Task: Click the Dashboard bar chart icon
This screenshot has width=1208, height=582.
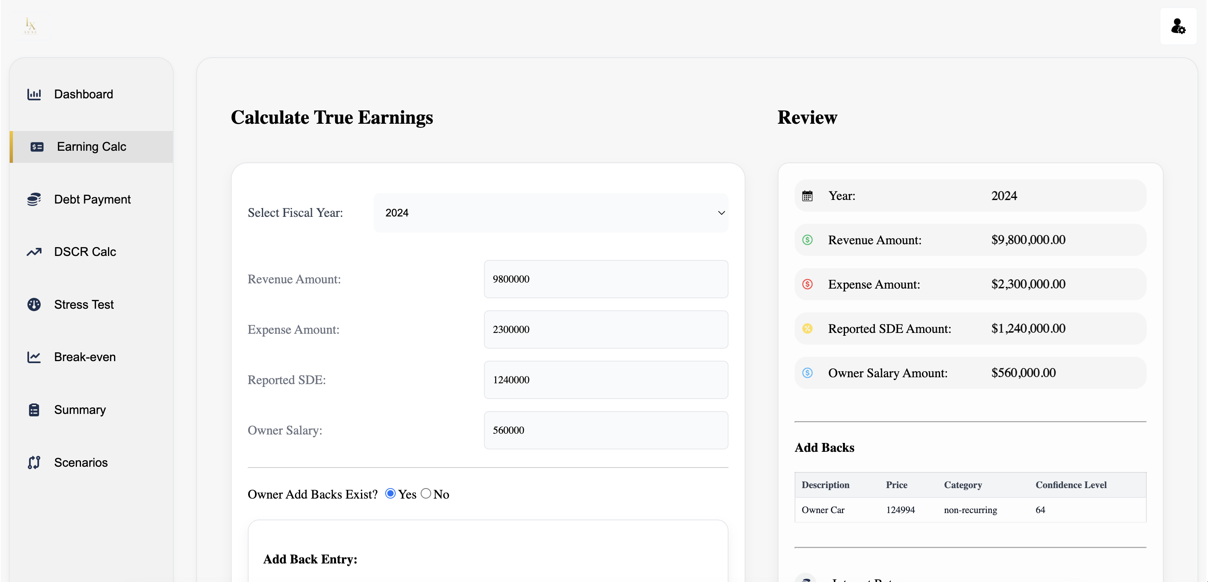Action: coord(34,94)
